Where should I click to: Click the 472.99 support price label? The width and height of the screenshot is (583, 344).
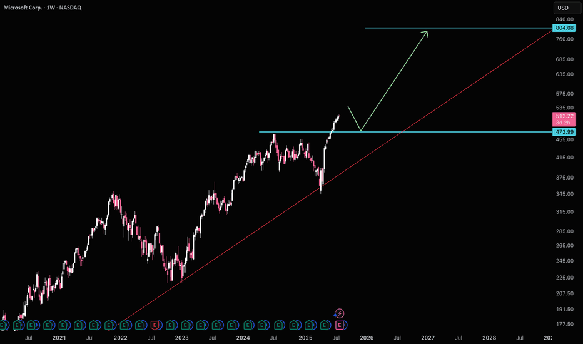tap(564, 133)
